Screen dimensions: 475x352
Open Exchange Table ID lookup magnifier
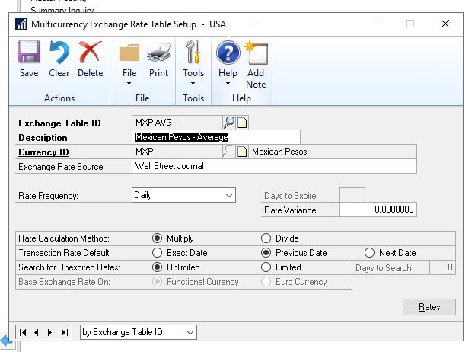228,123
